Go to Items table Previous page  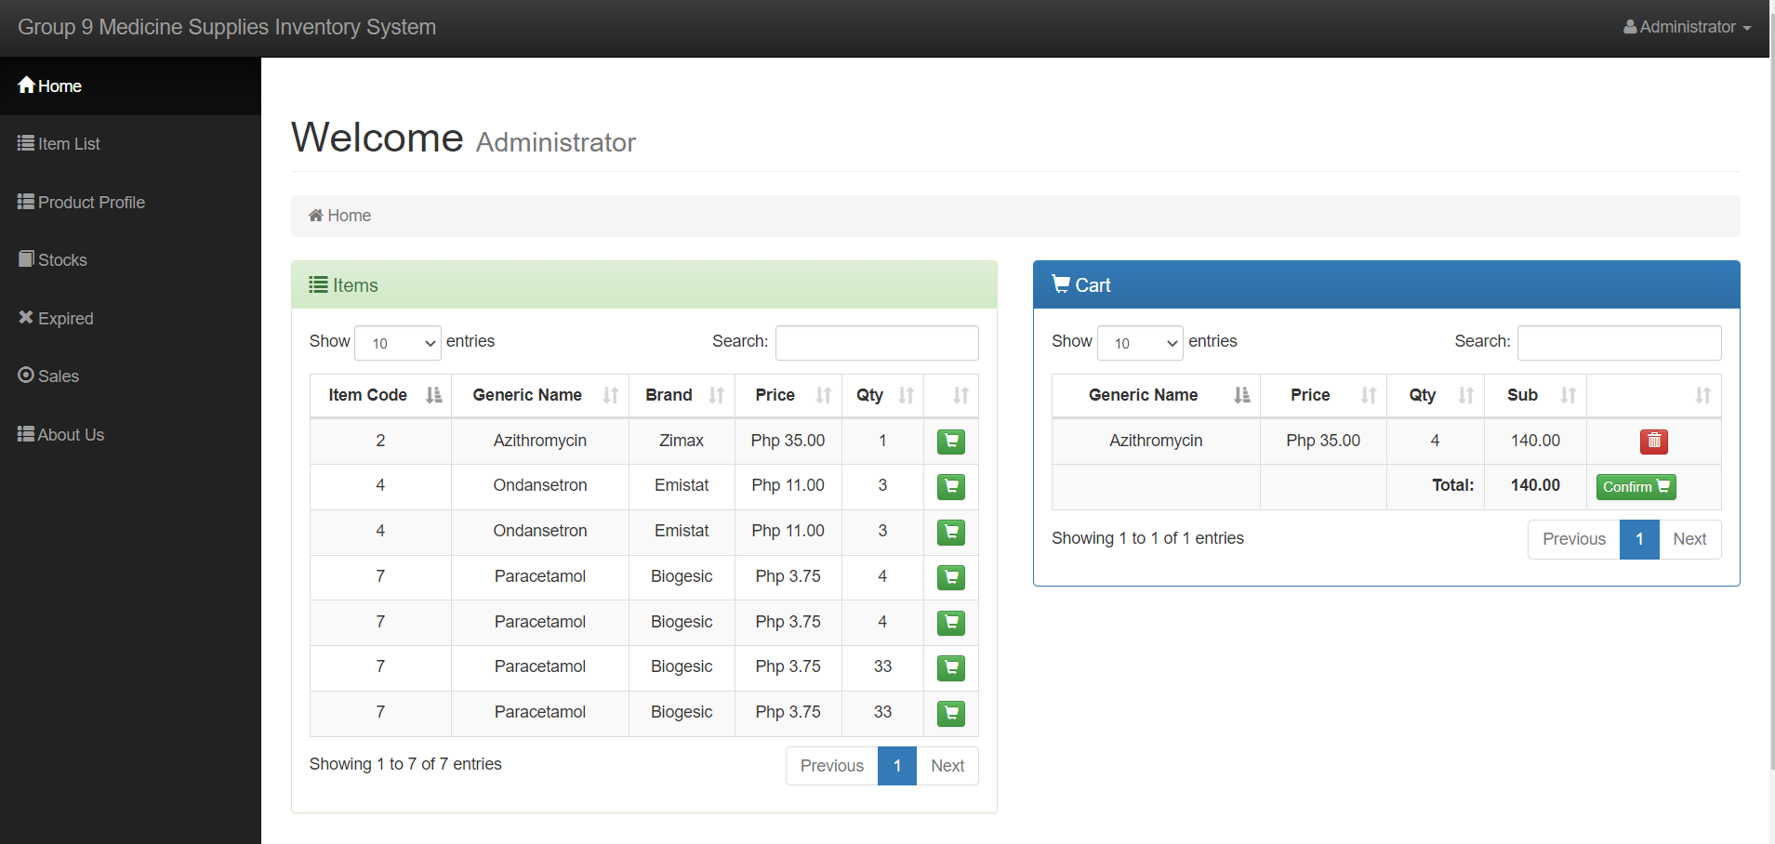coord(831,766)
